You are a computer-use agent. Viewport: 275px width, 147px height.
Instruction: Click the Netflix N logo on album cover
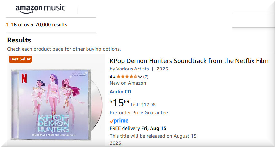point(23,77)
